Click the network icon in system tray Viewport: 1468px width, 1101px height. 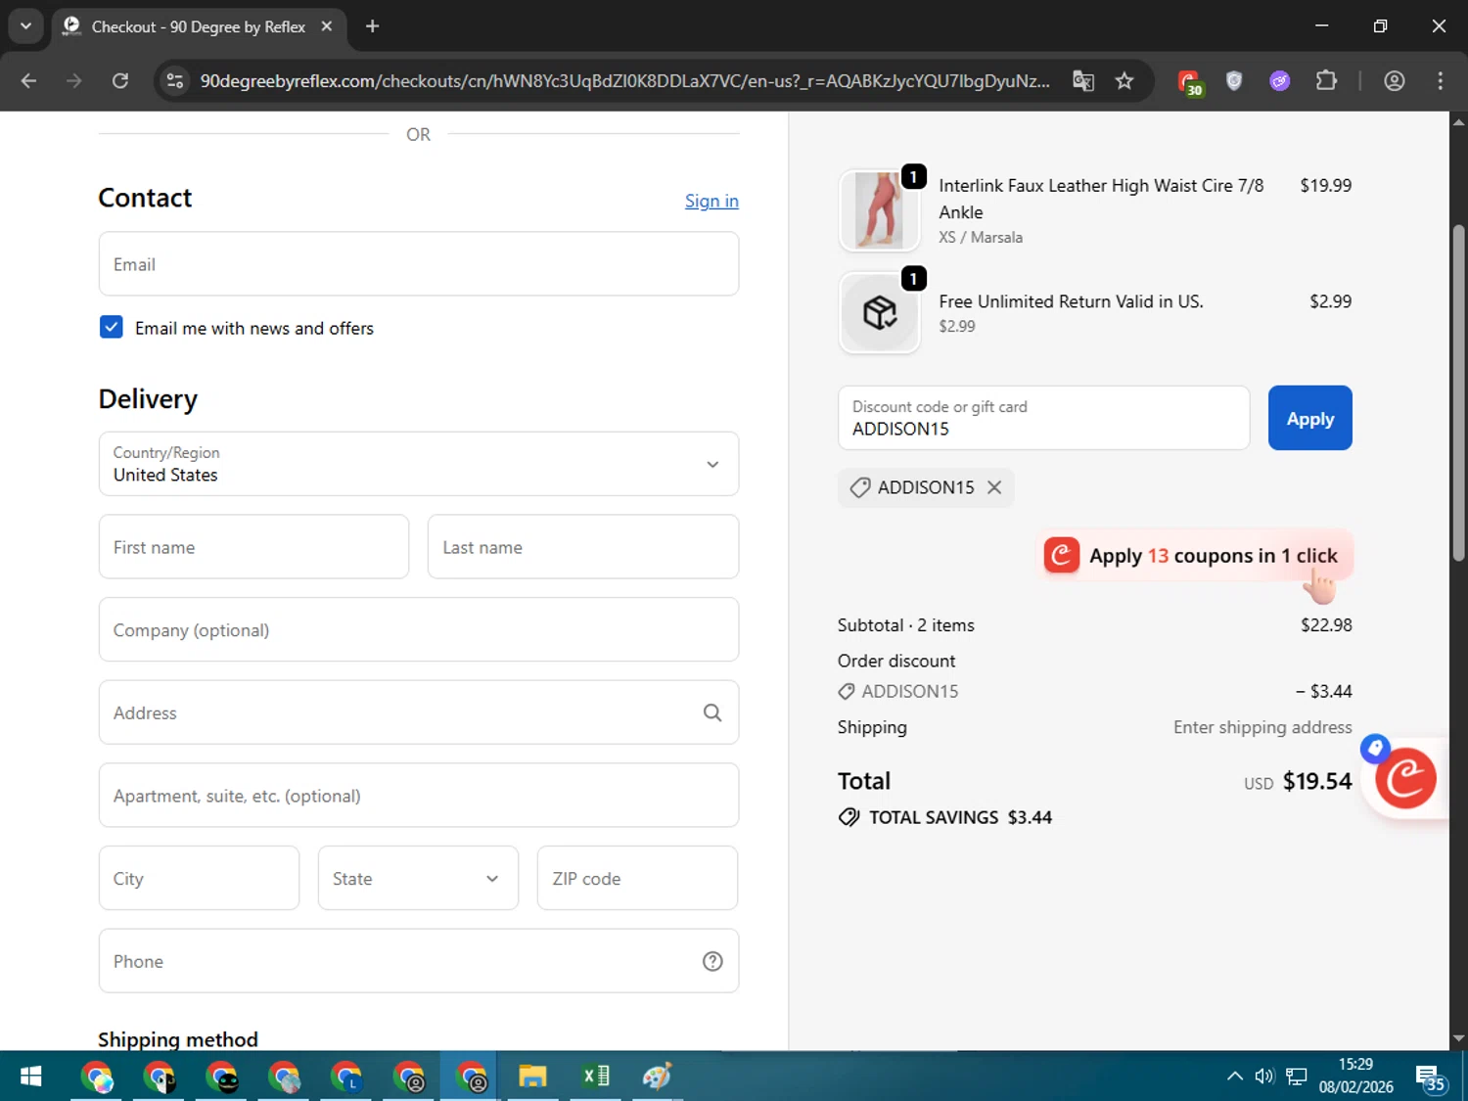(1297, 1077)
